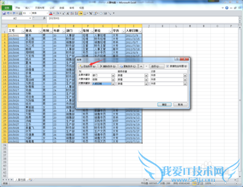Click the zoom slider handle in status bar

tap(226, 184)
